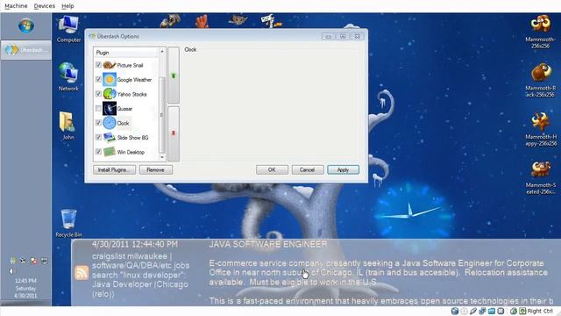Click the orange RSS feed icon
The image size is (561, 316).
[x=82, y=273]
